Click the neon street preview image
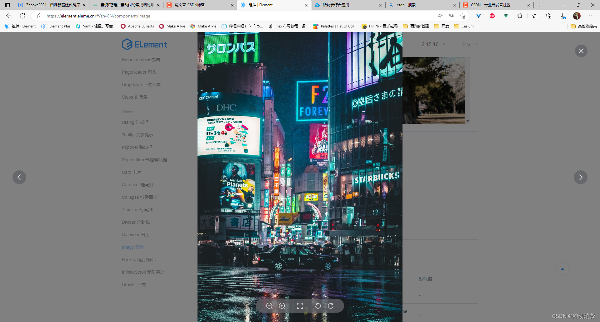The width and height of the screenshot is (600, 322). tap(300, 177)
